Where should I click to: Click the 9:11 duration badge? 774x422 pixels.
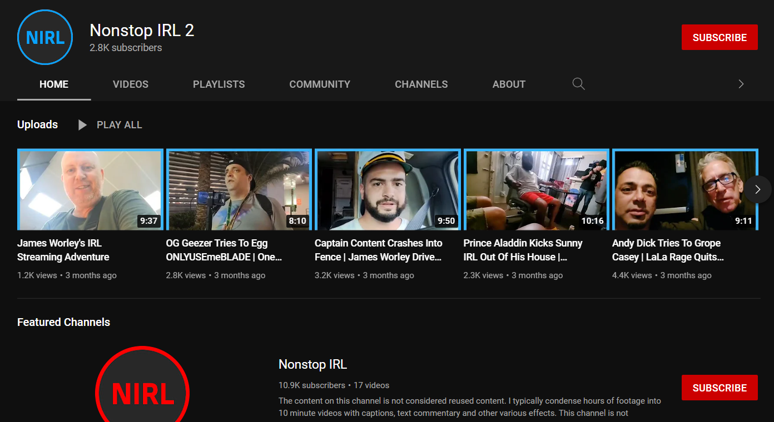point(743,220)
